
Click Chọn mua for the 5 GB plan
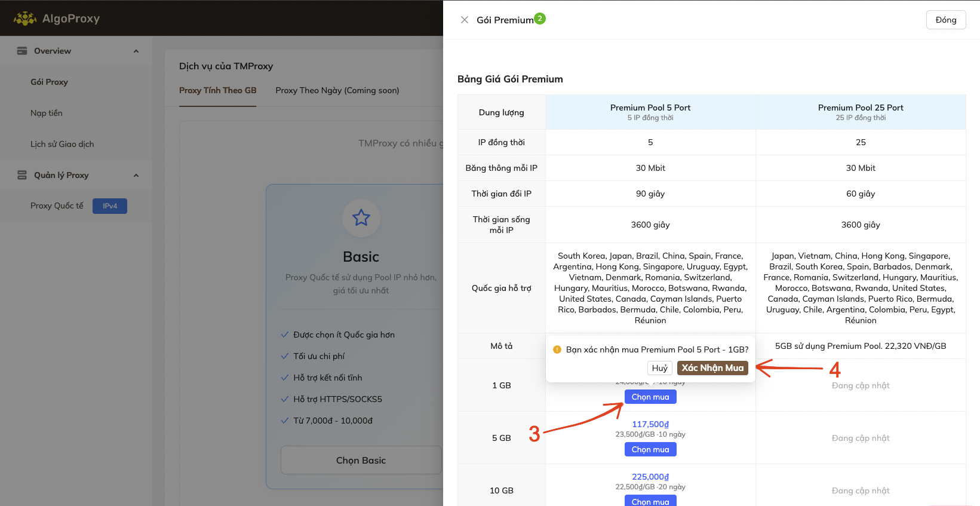(650, 449)
